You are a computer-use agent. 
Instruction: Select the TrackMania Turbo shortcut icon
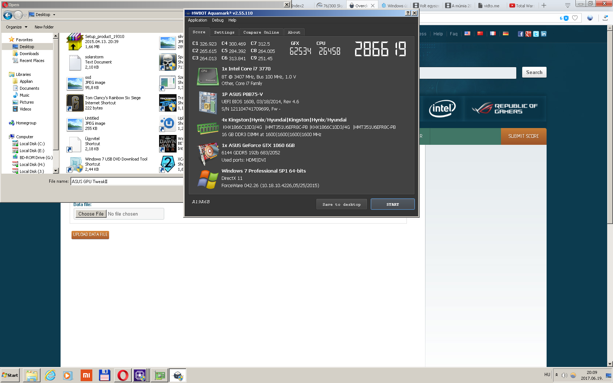(168, 103)
